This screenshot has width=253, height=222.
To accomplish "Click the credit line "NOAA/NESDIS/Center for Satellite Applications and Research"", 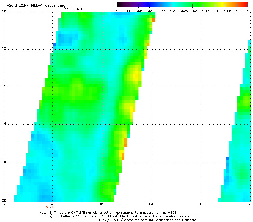I will [148, 220].
